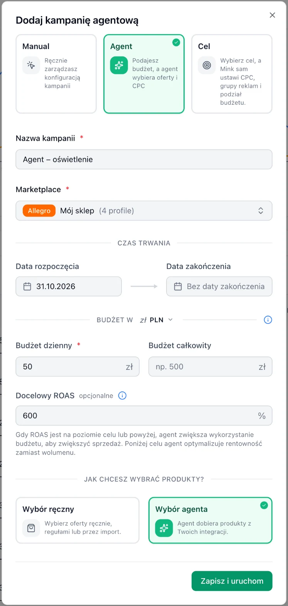Viewport: 288px width, 606px height.
Task: Close the add campaign dialog
Action: pyautogui.click(x=272, y=15)
